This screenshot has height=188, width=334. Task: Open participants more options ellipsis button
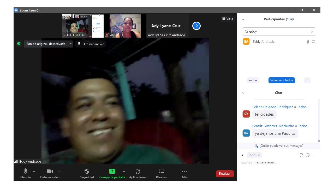pos(307,80)
